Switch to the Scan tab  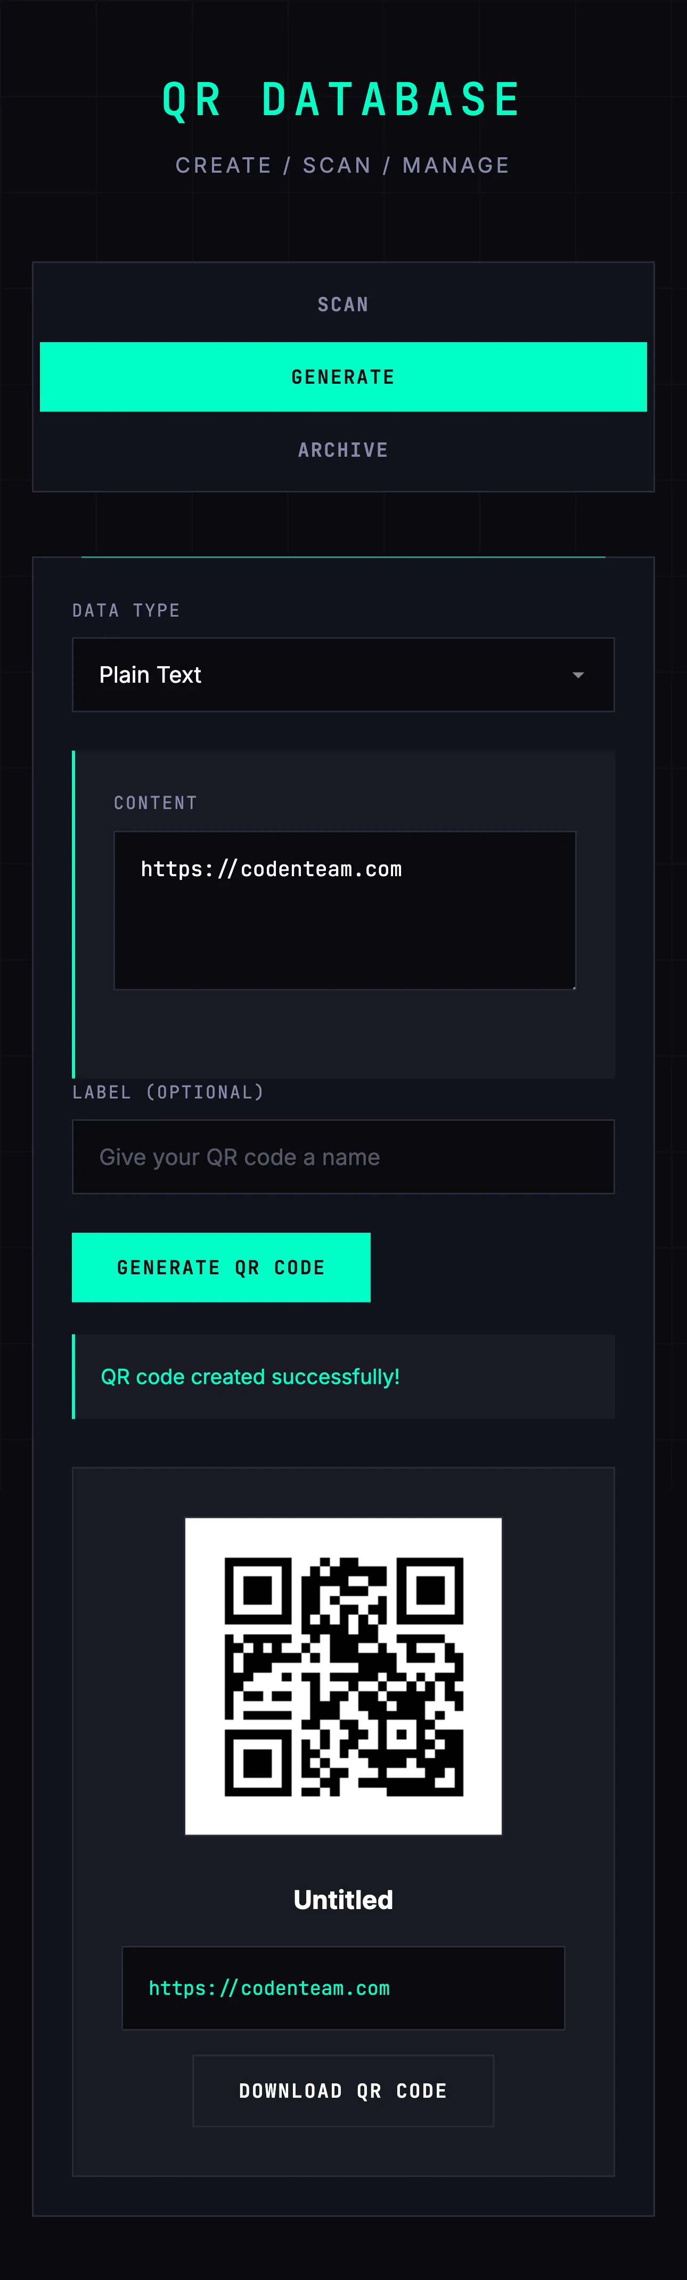tap(343, 304)
